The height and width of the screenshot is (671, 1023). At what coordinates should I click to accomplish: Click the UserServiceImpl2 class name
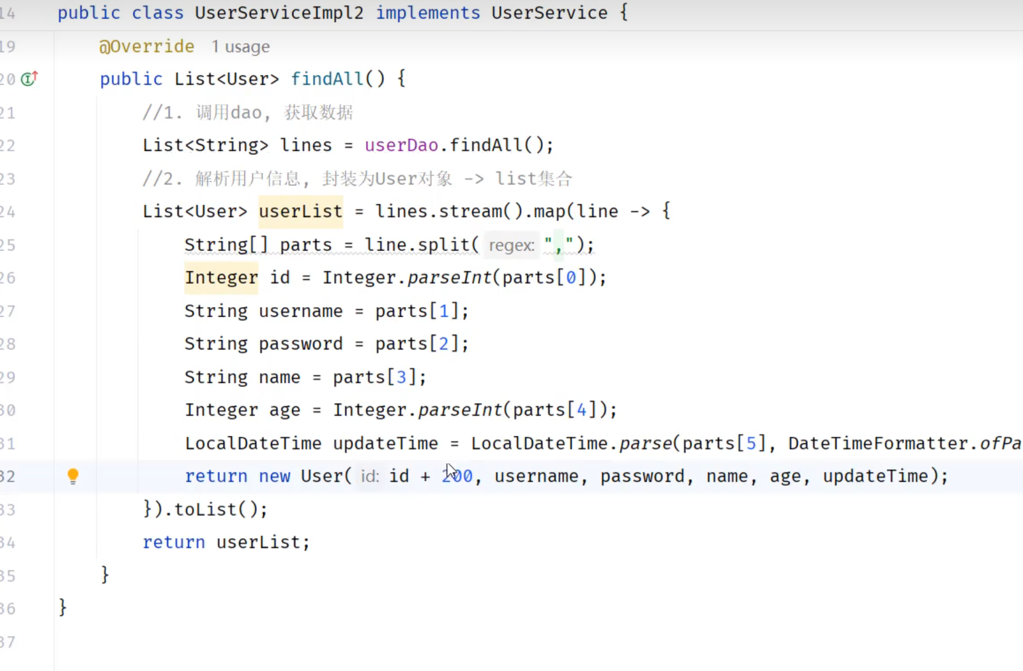click(279, 13)
